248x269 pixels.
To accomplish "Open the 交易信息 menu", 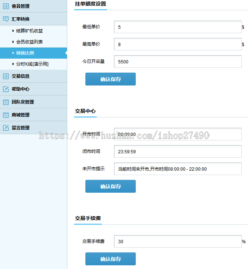I will click(33, 76).
